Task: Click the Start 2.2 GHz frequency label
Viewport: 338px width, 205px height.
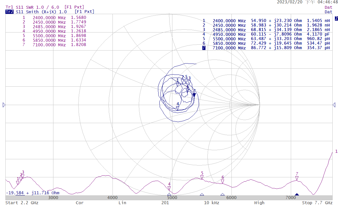Action: 21,202
